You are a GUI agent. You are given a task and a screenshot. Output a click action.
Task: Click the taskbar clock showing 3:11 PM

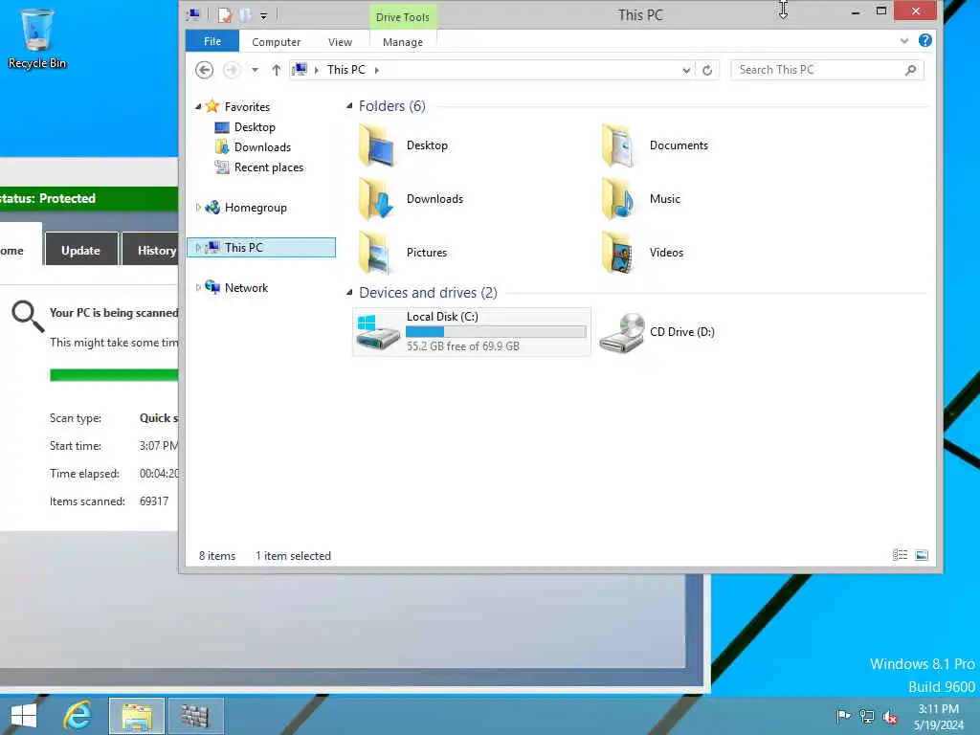click(938, 716)
